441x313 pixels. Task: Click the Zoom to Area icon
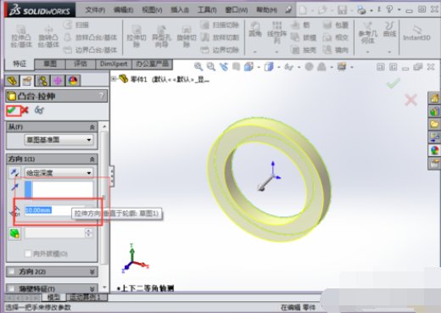click(x=211, y=67)
